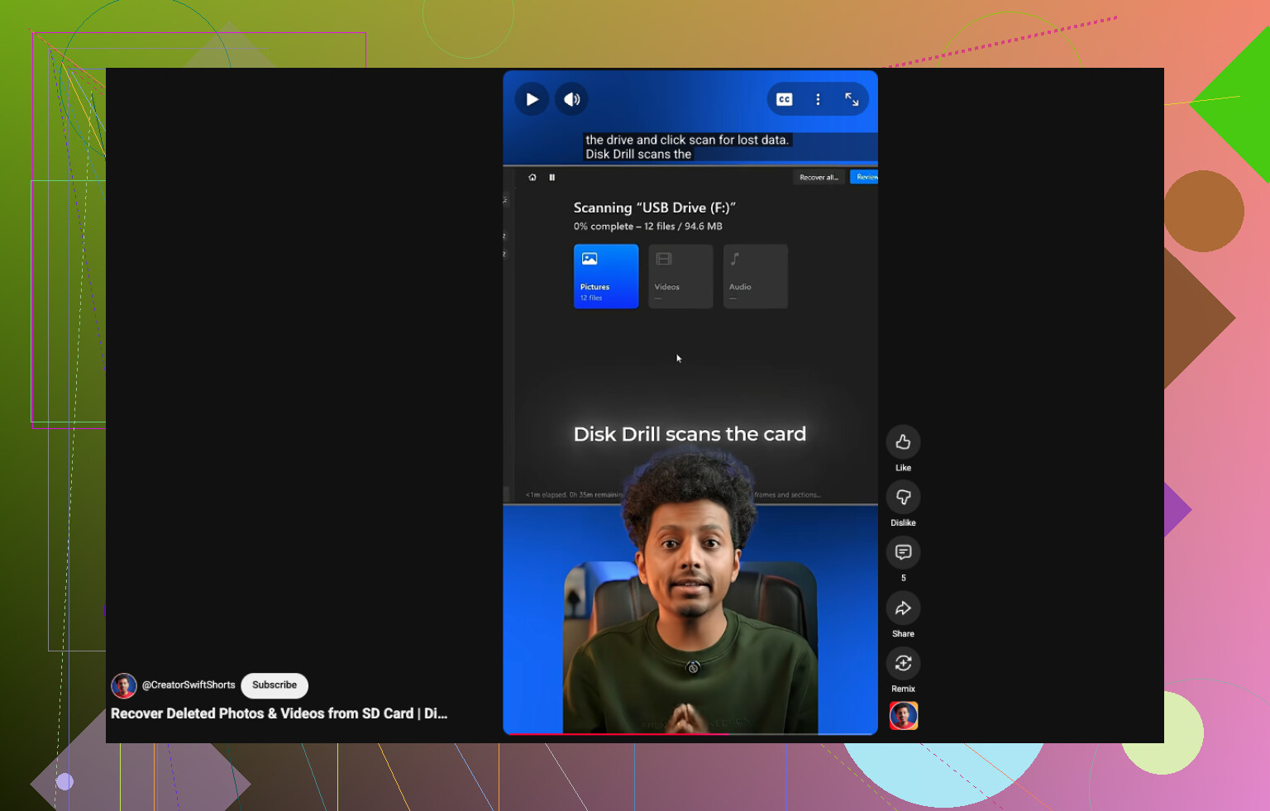The image size is (1270, 811).
Task: Select the Videos category tile in Disk Drill
Action: coord(680,276)
